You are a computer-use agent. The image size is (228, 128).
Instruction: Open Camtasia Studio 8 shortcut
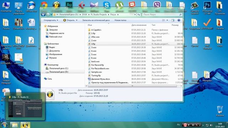(195, 8)
